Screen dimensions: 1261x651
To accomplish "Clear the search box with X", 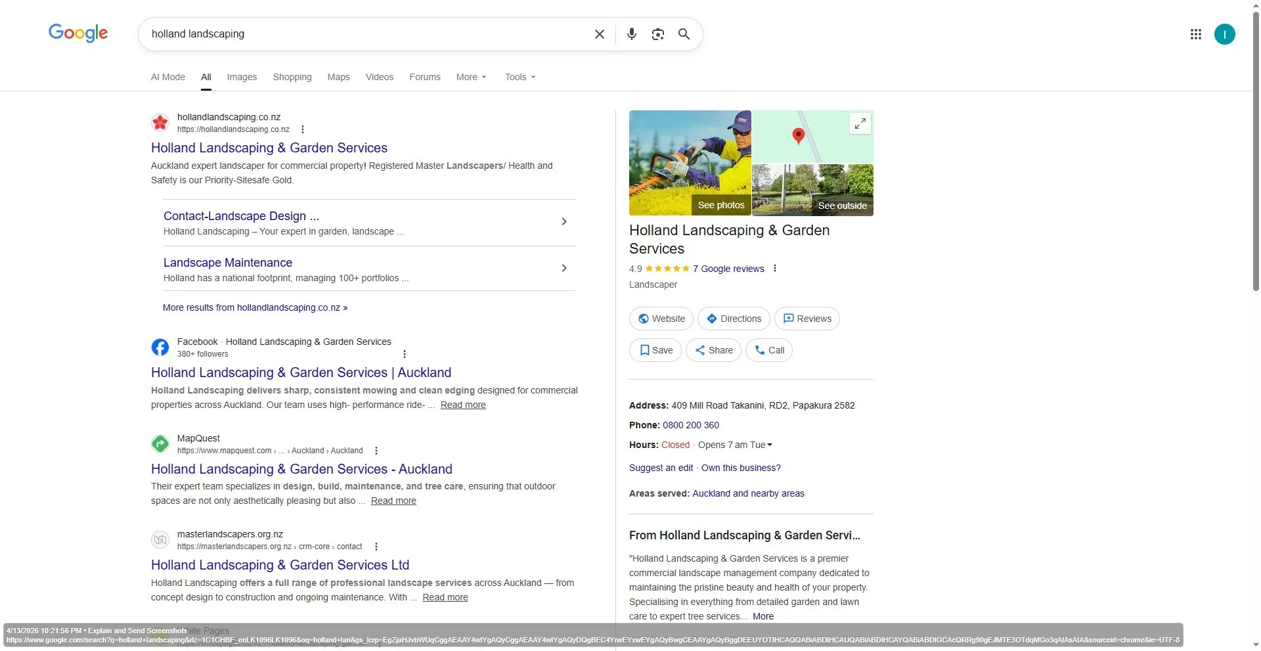I will (599, 34).
